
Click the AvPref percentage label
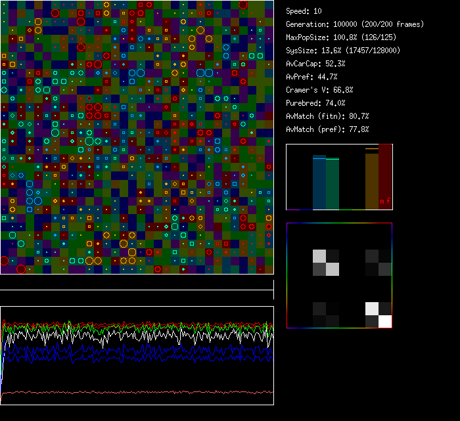point(311,77)
